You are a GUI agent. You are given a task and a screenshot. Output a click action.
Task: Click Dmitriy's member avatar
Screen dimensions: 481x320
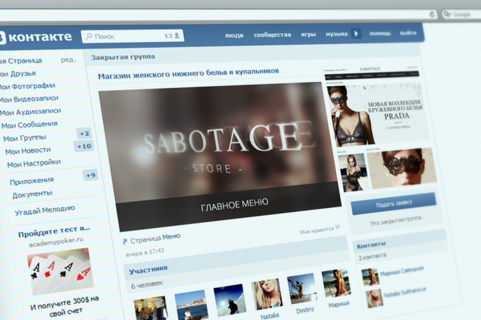click(301, 289)
